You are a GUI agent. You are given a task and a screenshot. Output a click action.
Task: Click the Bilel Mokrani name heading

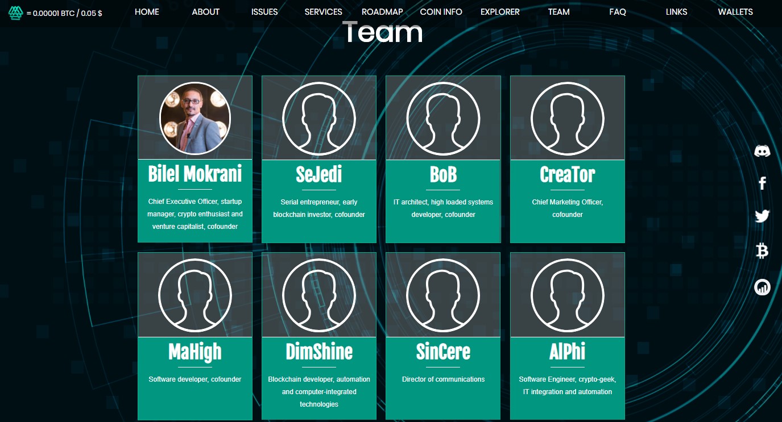(195, 174)
